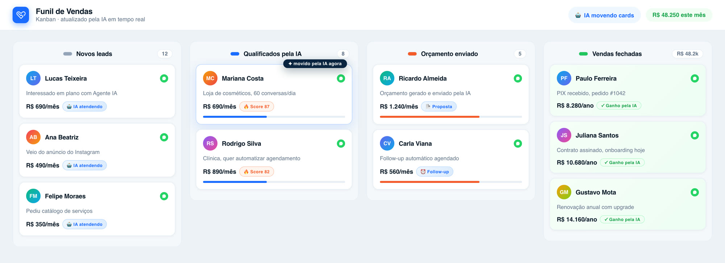725x263 pixels.
Task: Click IA atendendo tag on Lucas Teixeira card
Action: pyautogui.click(x=84, y=107)
